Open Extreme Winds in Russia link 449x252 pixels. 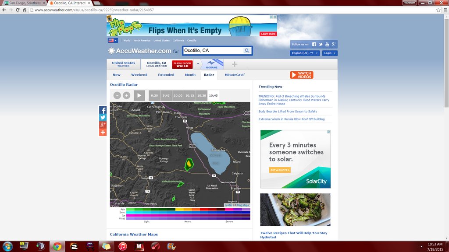click(x=292, y=119)
